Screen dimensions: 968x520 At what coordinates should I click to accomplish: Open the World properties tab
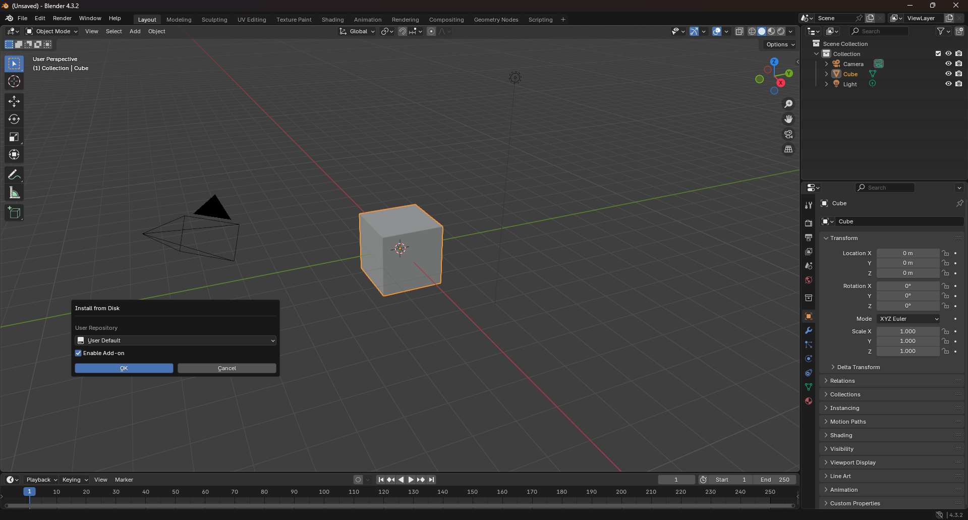tap(809, 280)
